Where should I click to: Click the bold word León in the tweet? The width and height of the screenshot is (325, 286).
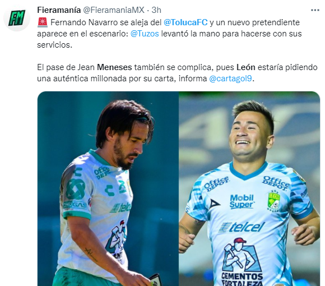click(246, 67)
